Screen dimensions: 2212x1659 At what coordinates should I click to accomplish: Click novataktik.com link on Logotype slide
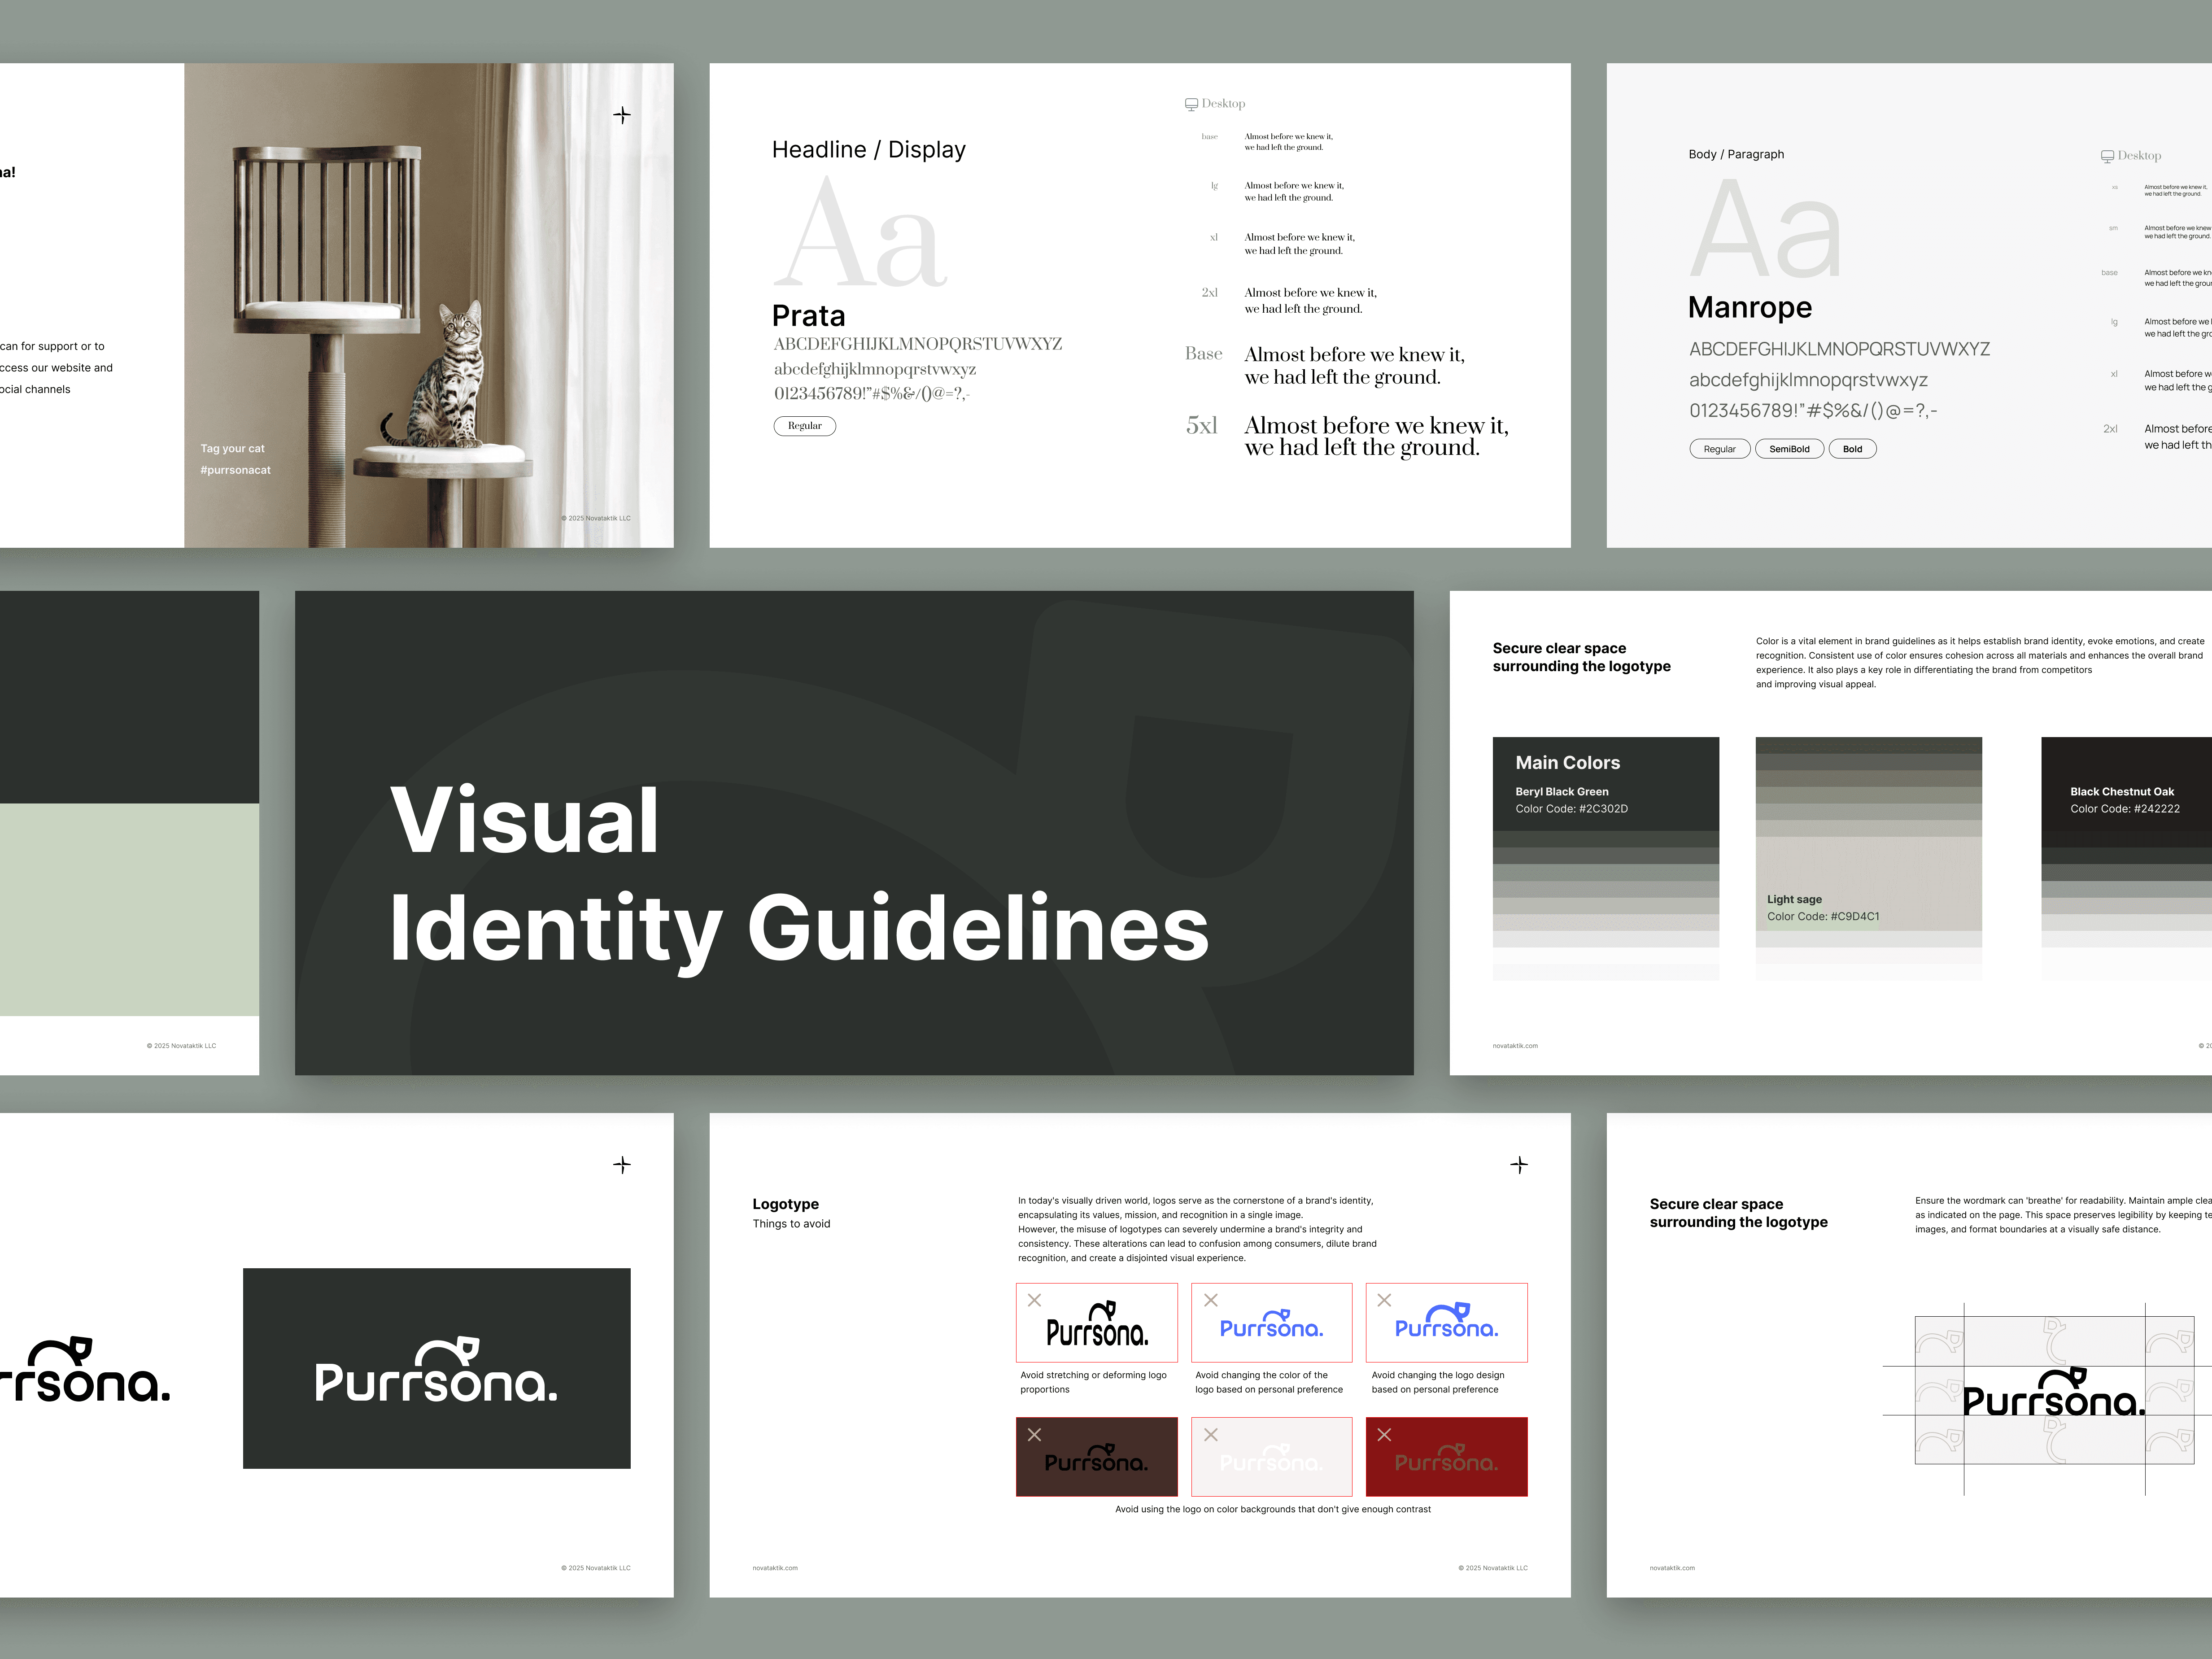pyautogui.click(x=775, y=1568)
